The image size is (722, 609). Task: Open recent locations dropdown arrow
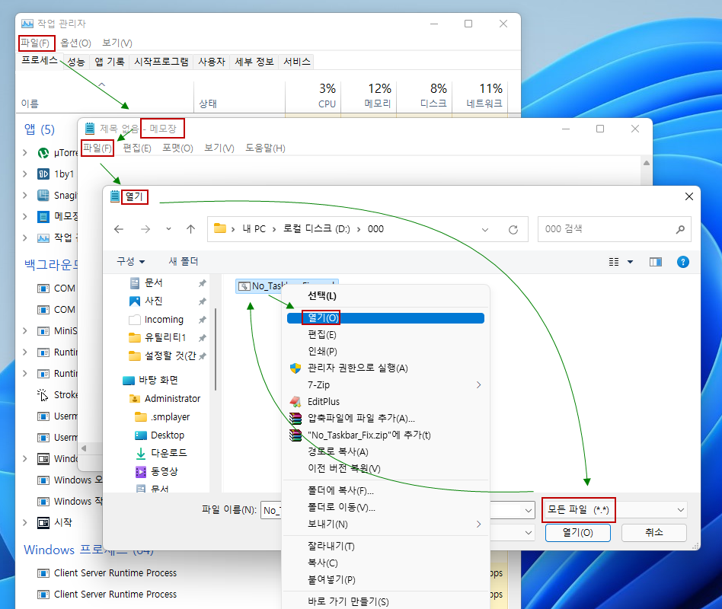click(x=168, y=229)
